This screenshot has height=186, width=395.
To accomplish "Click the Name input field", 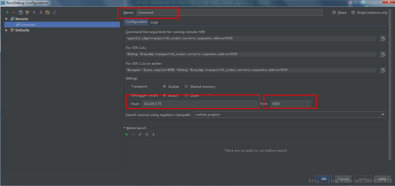I will 230,13.
